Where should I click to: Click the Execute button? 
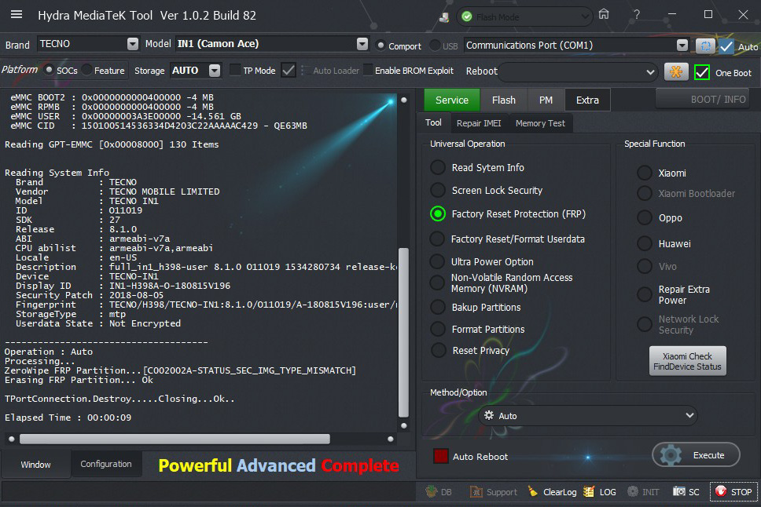[696, 455]
